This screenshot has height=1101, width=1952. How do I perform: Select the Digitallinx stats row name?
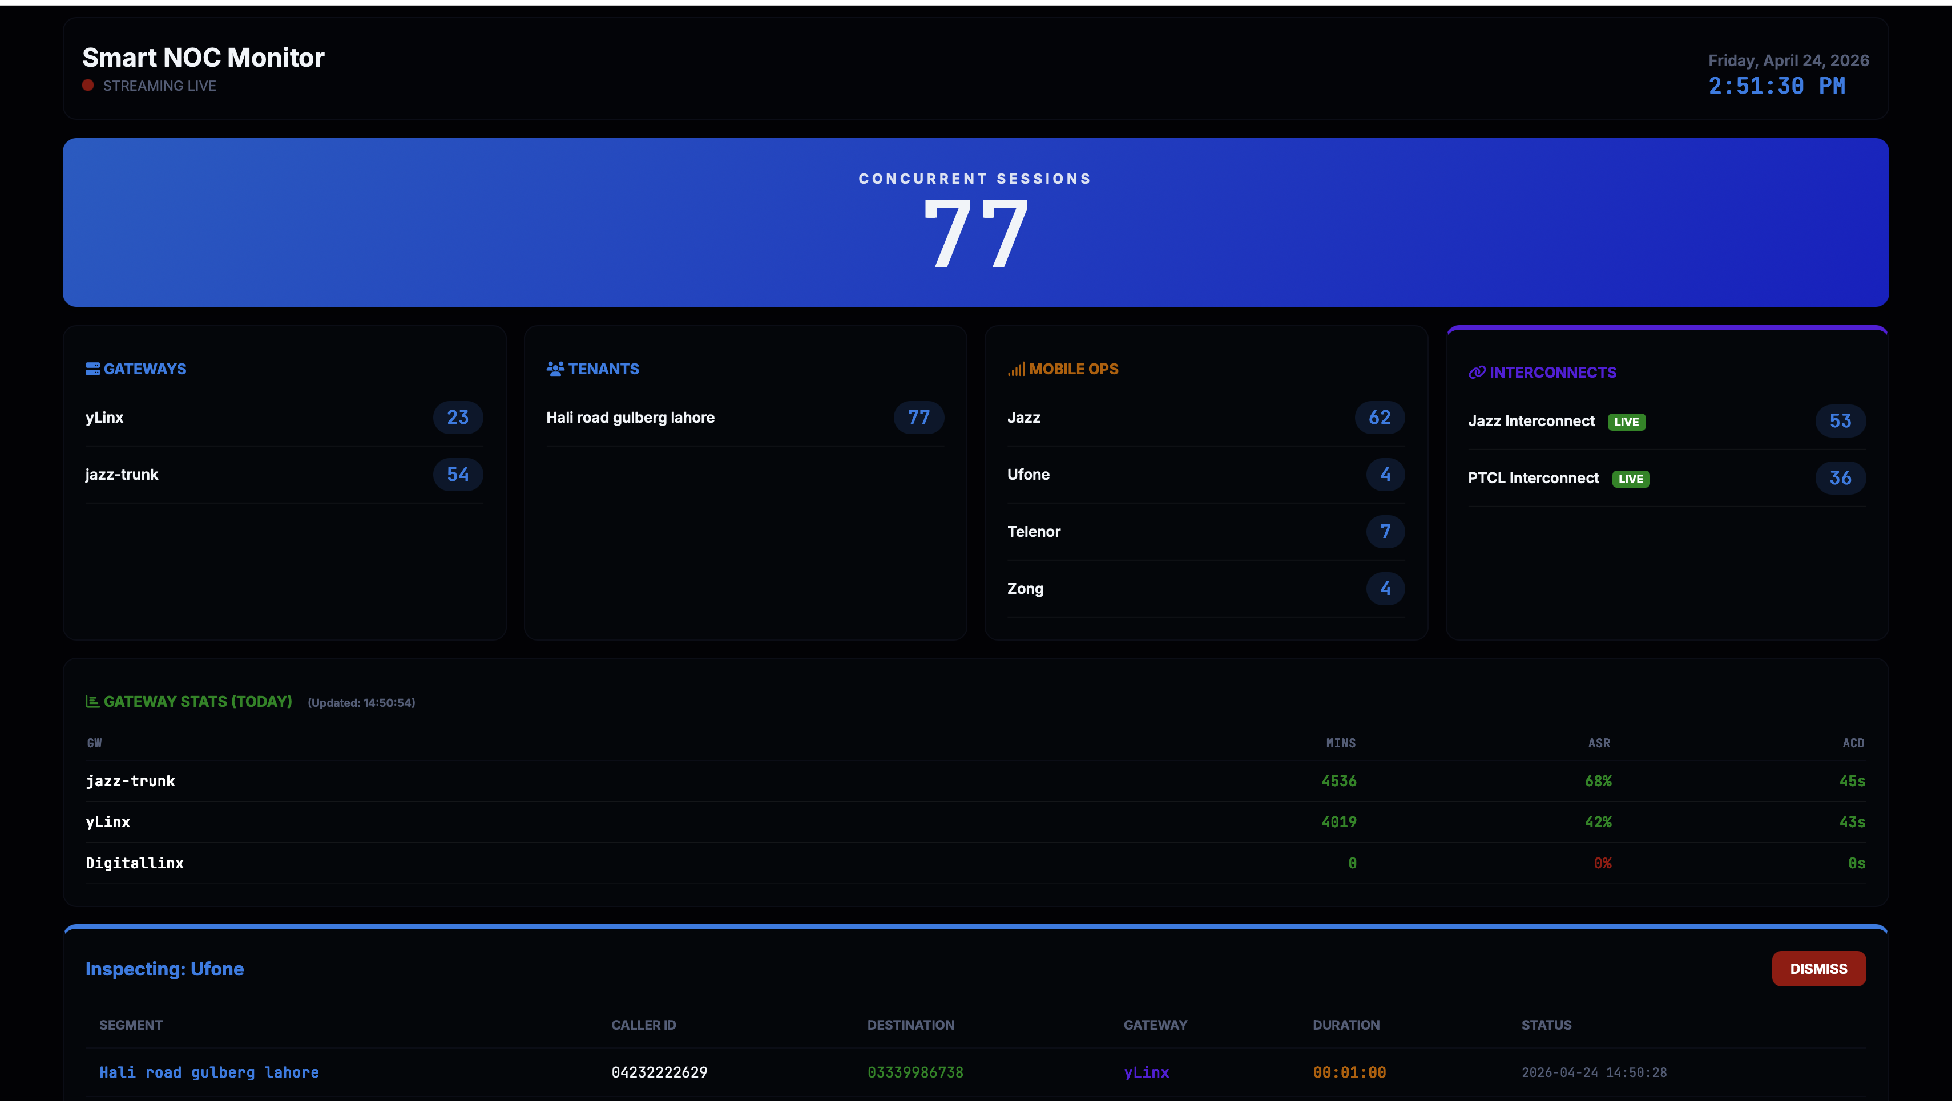pos(135,863)
